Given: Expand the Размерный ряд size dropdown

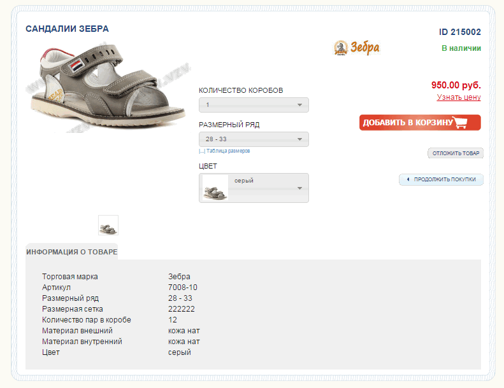Looking at the screenshot, I should click(x=254, y=139).
